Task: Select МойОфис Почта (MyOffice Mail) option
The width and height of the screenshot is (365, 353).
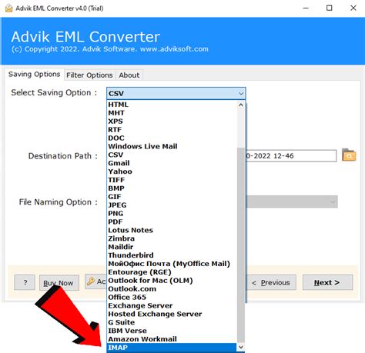Action: (172, 264)
